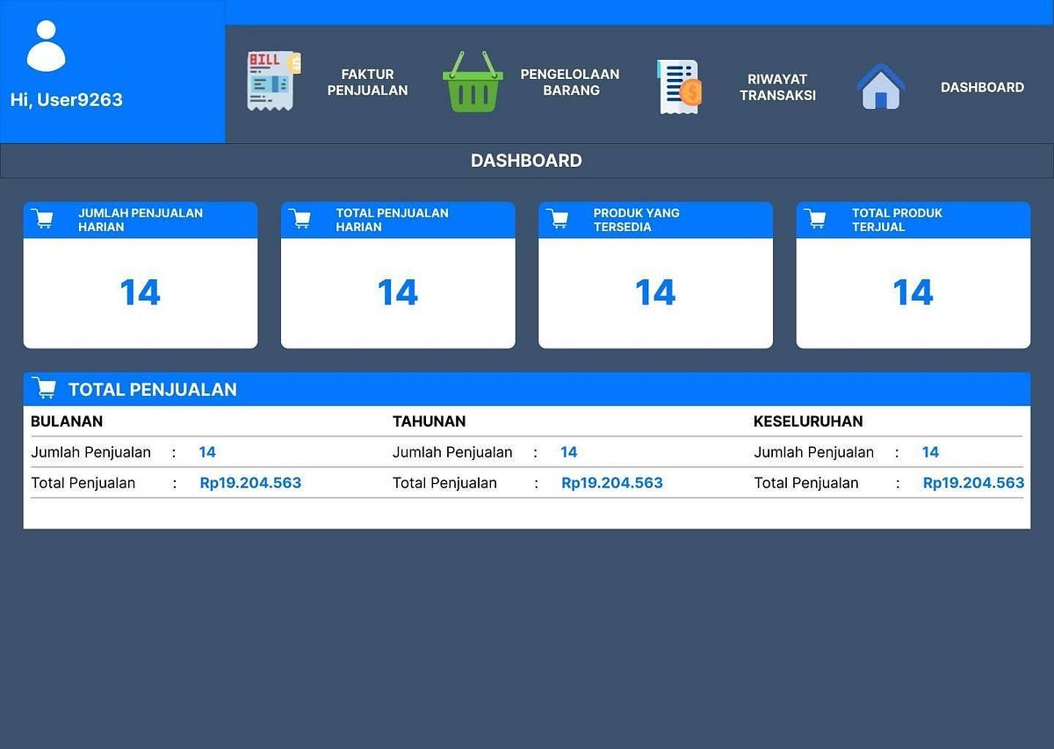Viewport: 1054px width, 749px height.
Task: Open the Pengelolaan Barang menu item
Action: [x=570, y=83]
